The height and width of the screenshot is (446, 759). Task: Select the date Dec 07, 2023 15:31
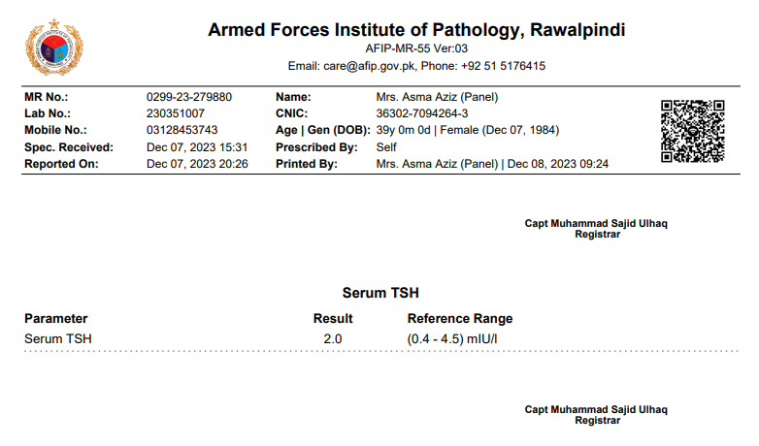(x=197, y=147)
